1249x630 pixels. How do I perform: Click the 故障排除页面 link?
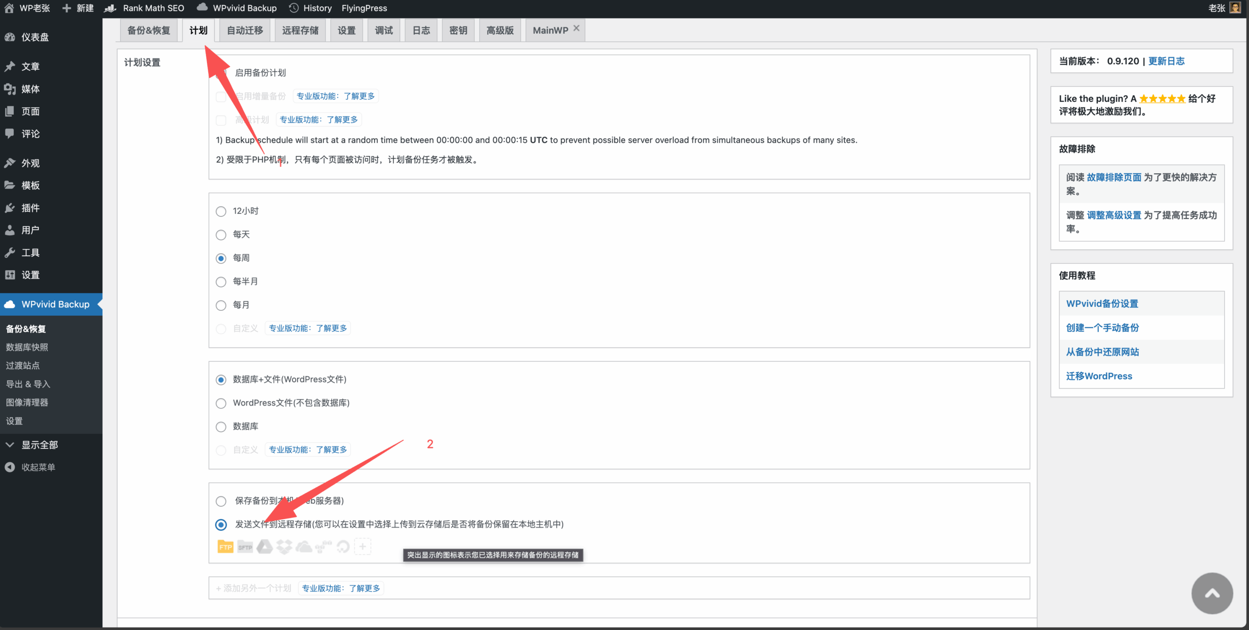coord(1114,177)
